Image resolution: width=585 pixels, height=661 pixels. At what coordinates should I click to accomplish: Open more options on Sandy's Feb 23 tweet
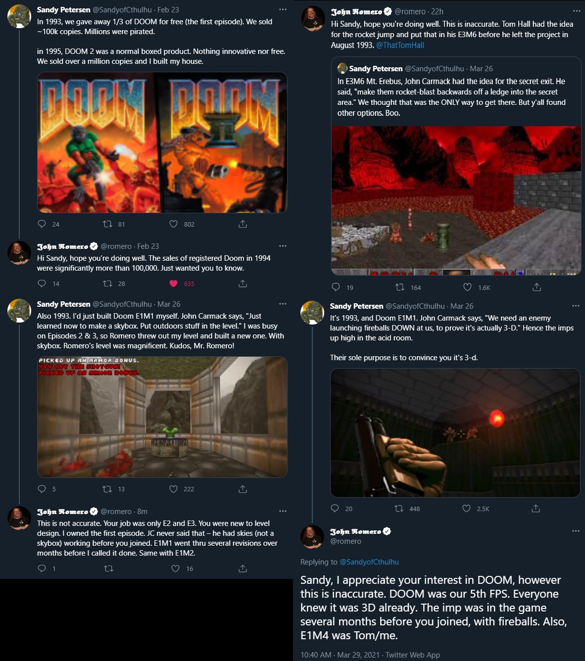[x=283, y=9]
